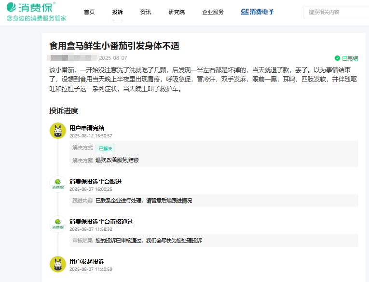
Task: Click the user avatar beside 用户申请完结
Action: click(x=58, y=131)
